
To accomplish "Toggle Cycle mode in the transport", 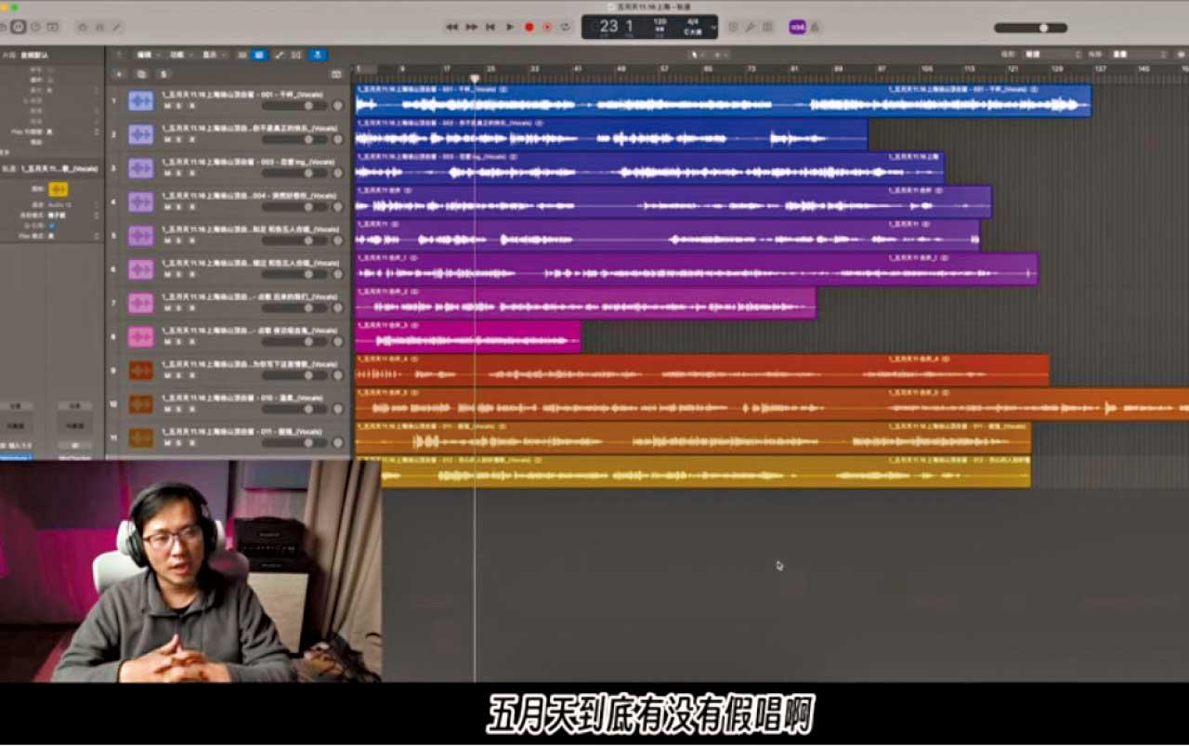I will coord(565,27).
